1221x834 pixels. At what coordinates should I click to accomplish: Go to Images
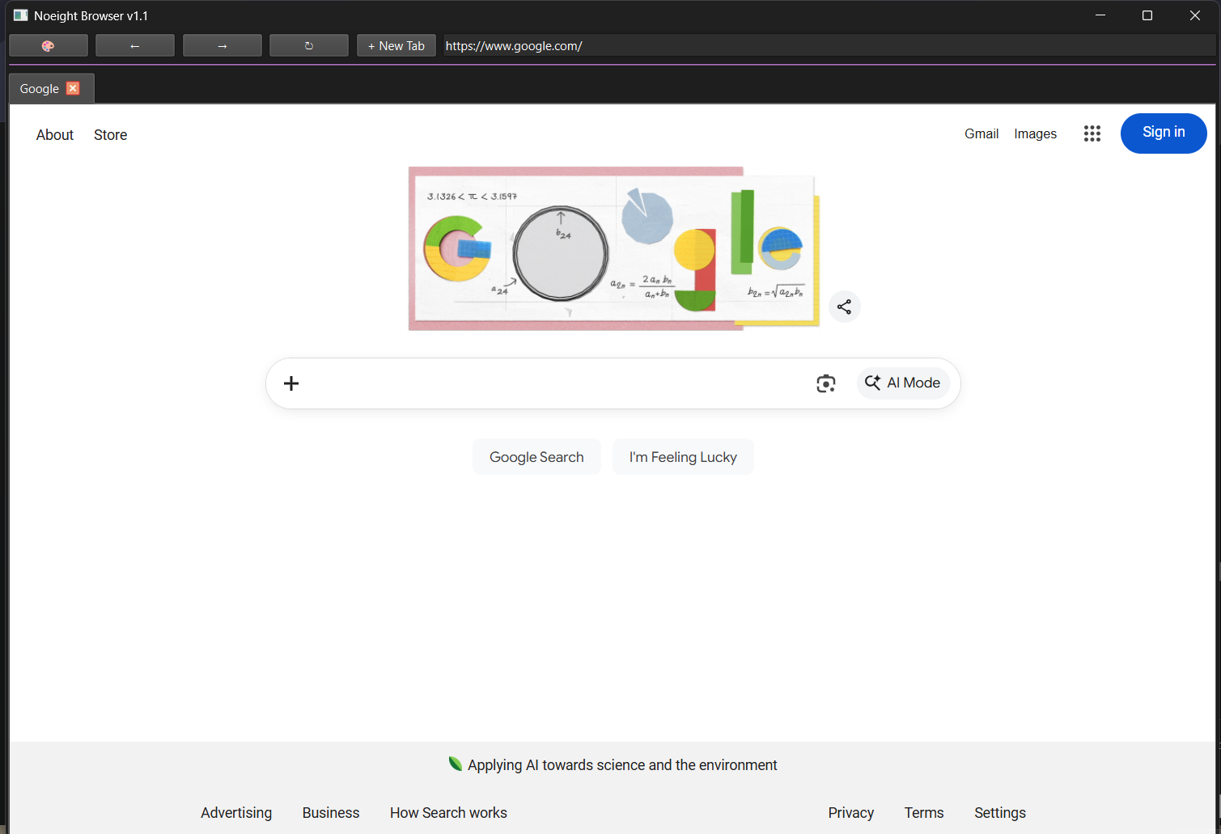[x=1035, y=133]
